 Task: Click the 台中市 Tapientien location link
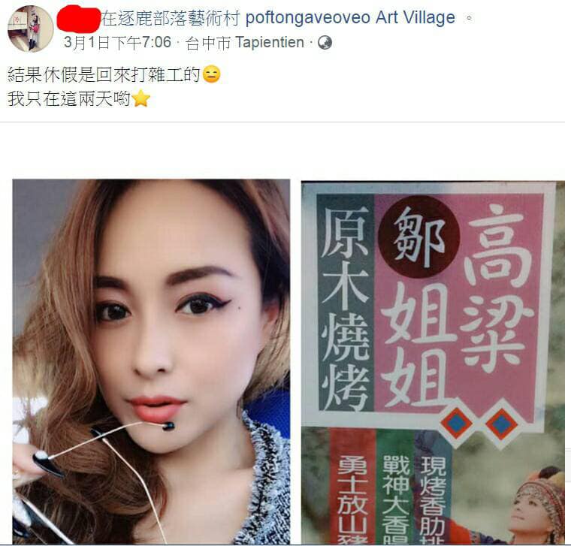[x=244, y=43]
